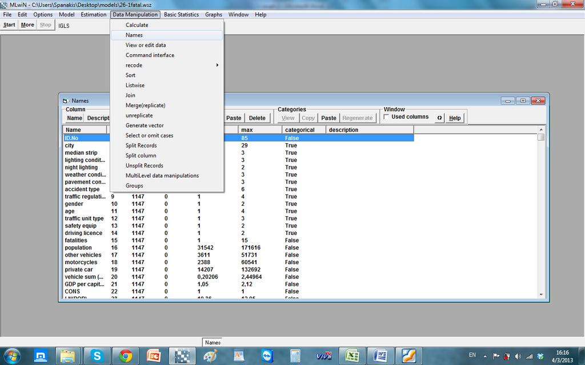Open the File menu
Screen dimensions: 585x365
[x=7, y=14]
